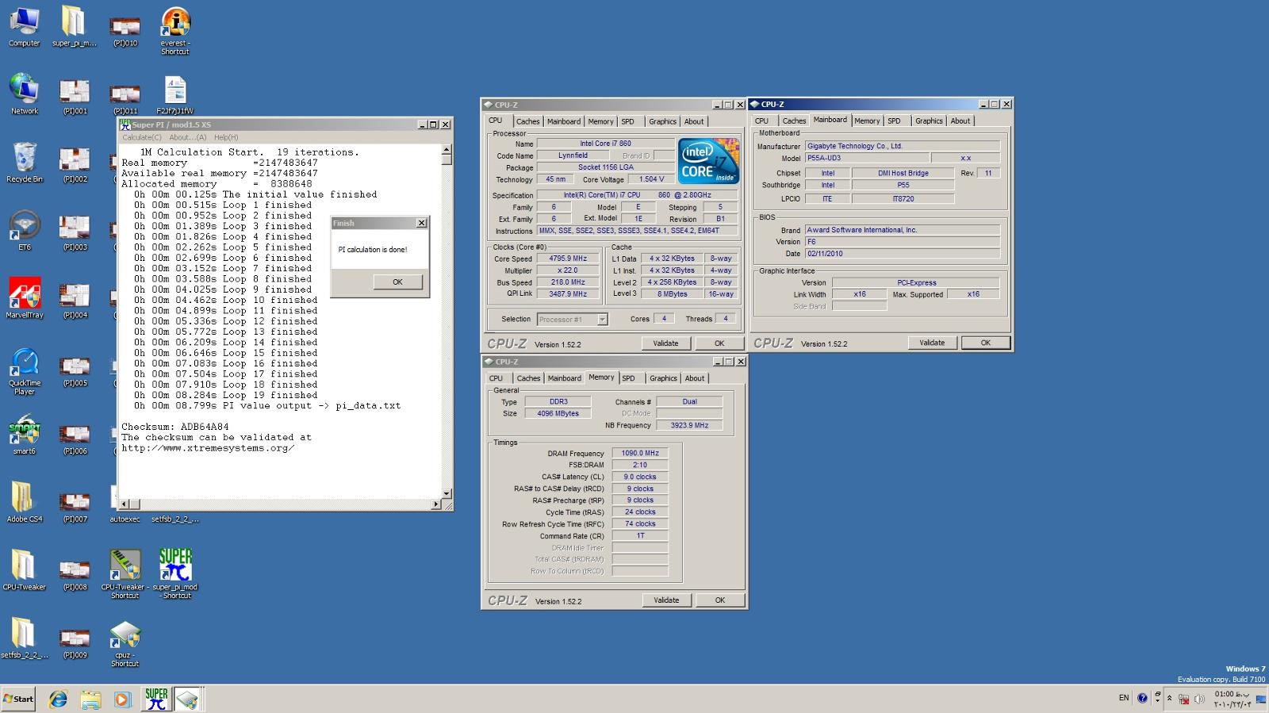Switch to Caches tab in CPU-Z CPU window
This screenshot has width=1269, height=713.
527,121
